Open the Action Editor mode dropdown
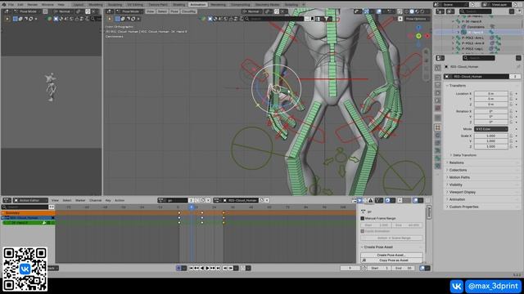Viewport: 524px width, 294px height. (x=30, y=200)
